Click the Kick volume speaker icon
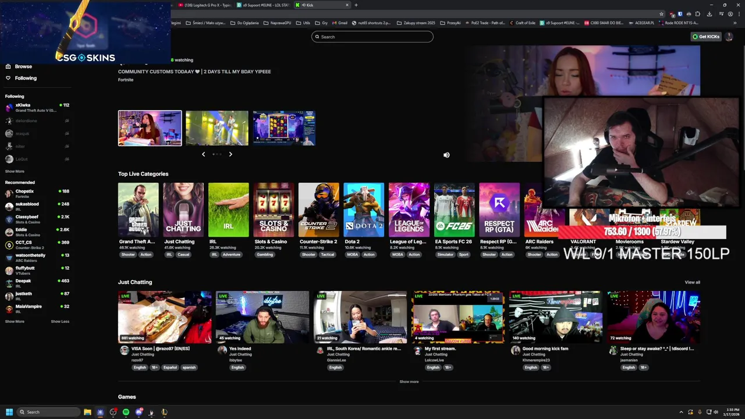Viewport: 745px width, 419px height. [x=446, y=155]
